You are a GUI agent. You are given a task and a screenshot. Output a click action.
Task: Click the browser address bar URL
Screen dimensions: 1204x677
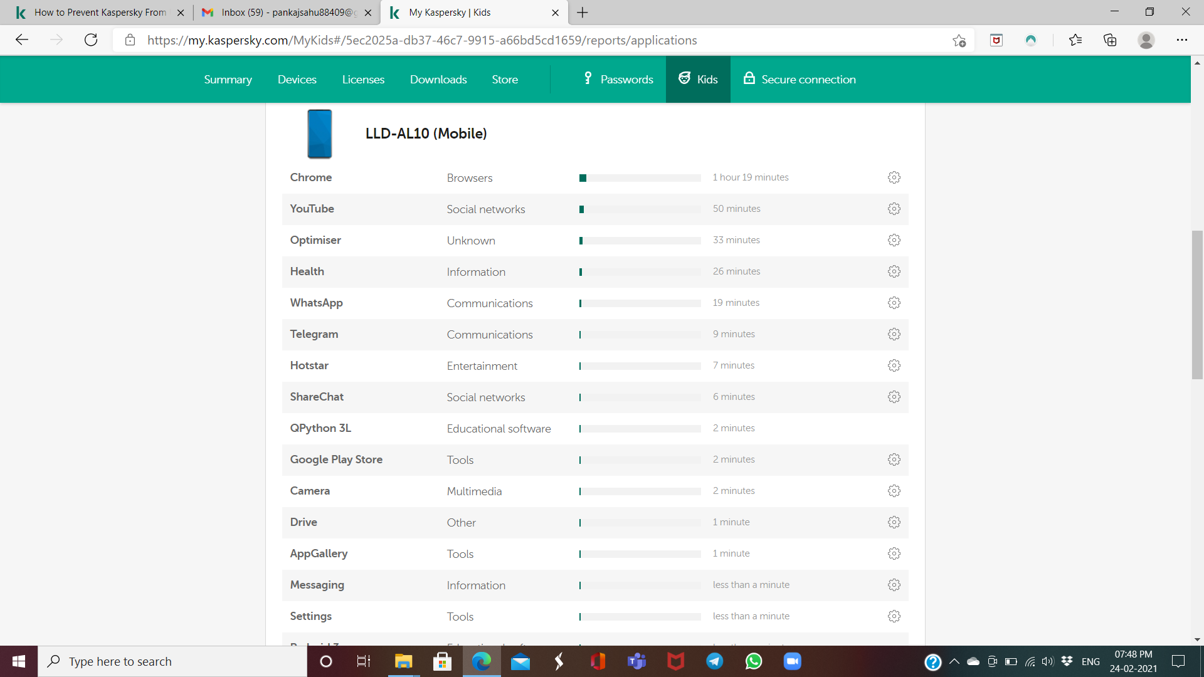coord(421,40)
